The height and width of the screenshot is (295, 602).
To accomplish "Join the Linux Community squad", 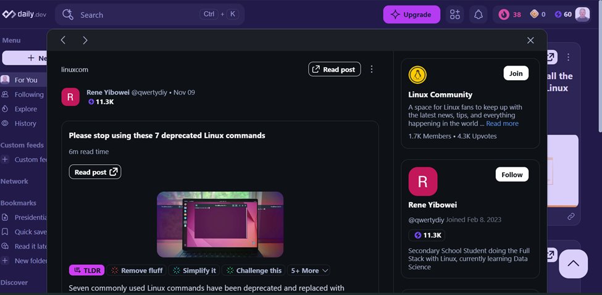I will click(x=516, y=73).
